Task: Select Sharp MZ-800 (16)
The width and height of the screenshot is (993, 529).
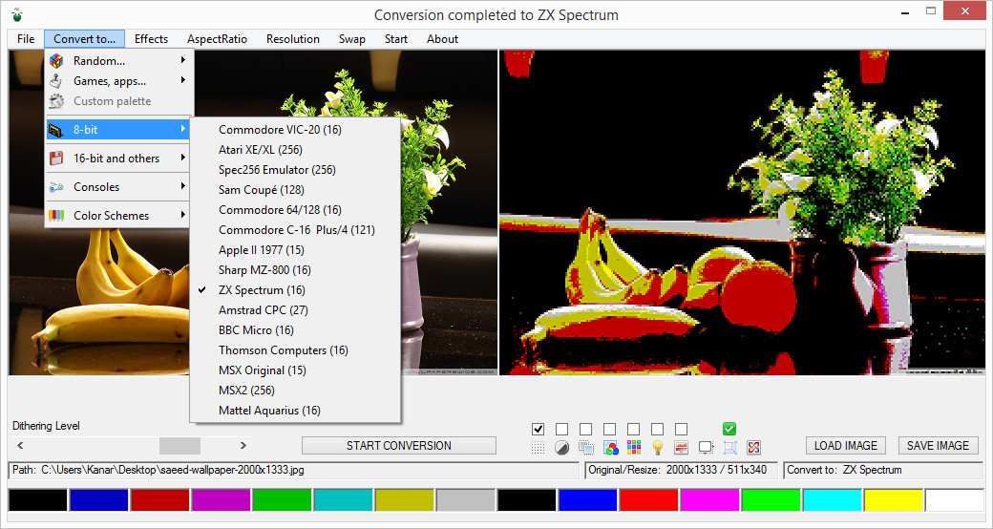Action: tap(295, 270)
